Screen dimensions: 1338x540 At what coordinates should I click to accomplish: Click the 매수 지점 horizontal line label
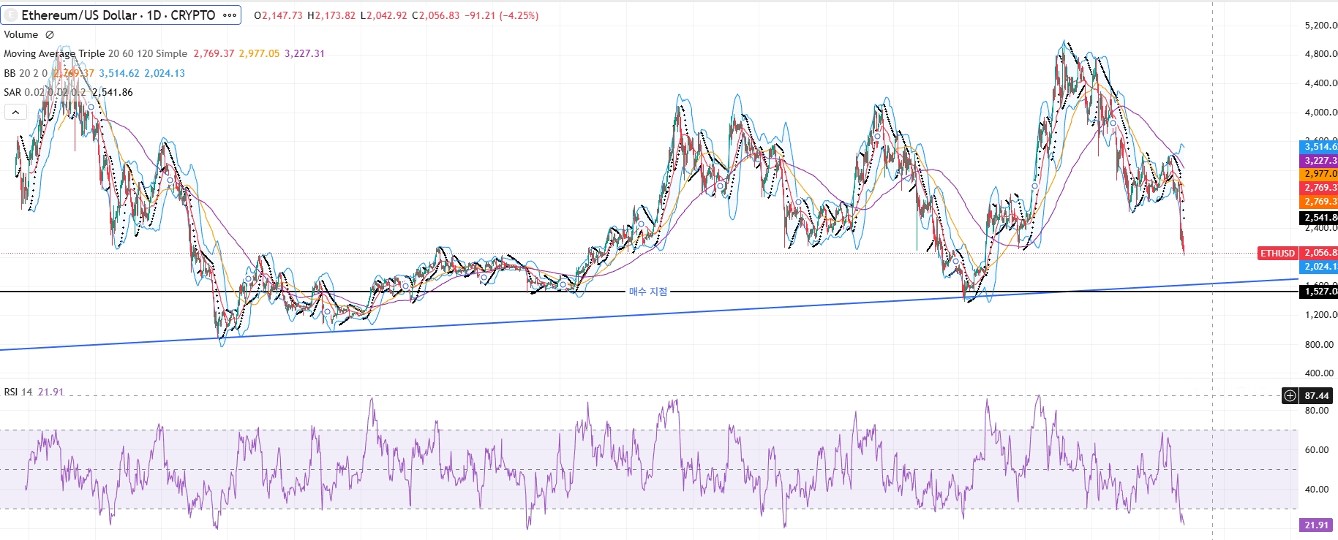pos(647,292)
